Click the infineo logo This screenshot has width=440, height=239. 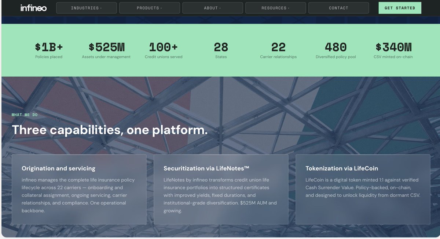point(33,8)
